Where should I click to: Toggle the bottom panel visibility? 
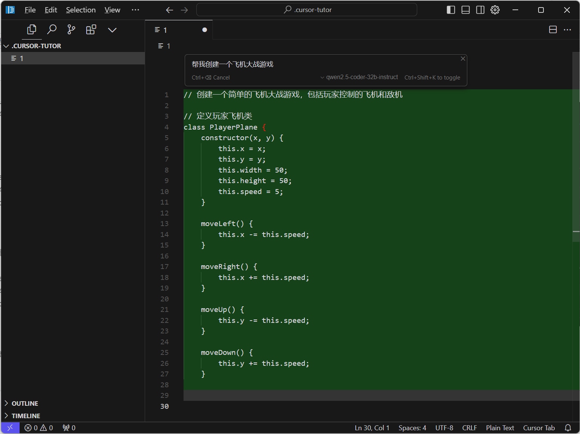click(465, 10)
